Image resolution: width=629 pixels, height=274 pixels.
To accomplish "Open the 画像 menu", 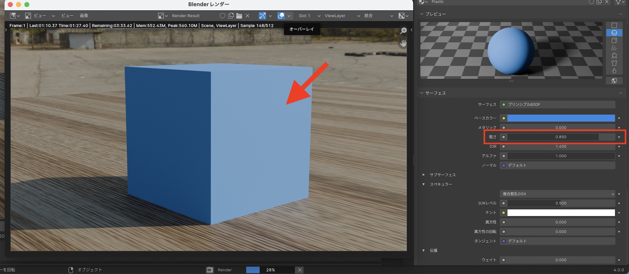I will click(x=84, y=16).
